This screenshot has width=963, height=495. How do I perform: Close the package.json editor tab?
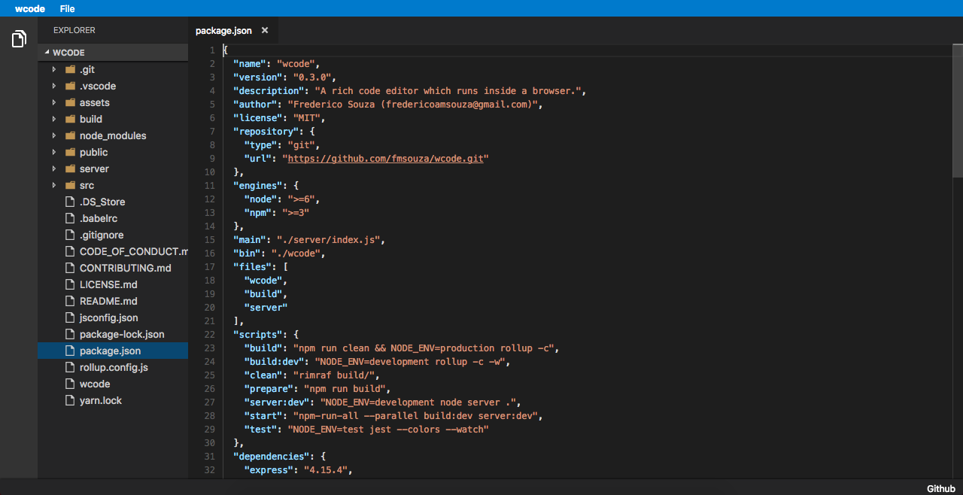click(265, 31)
